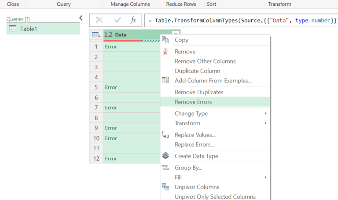Click the empty Data cell in row 3
338x200 pixels.
(x=132, y=67)
